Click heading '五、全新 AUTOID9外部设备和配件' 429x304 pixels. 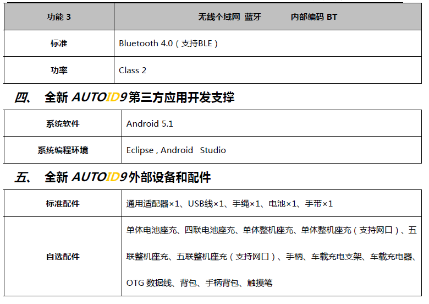113,177
